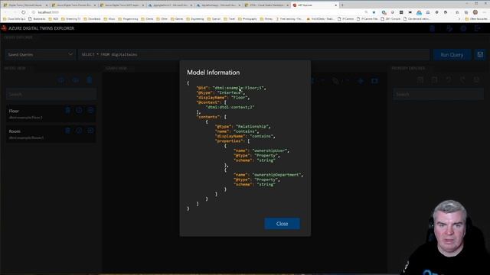
Task: Click the icon right of Run Query
Action: coord(480,54)
